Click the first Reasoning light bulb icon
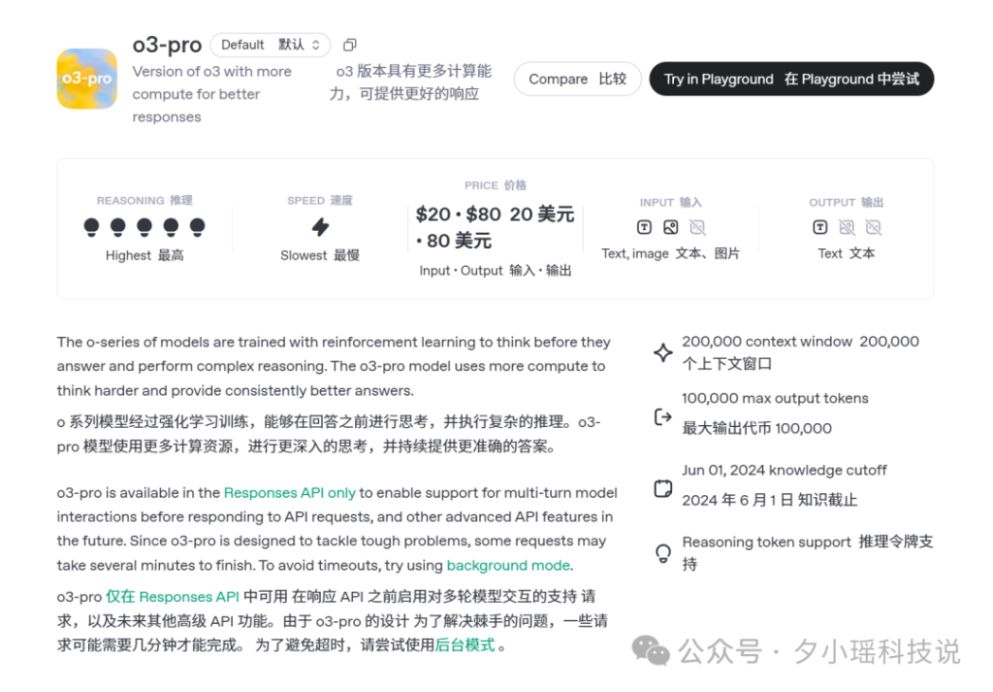Viewport: 993px width, 692px height. pyautogui.click(x=92, y=227)
